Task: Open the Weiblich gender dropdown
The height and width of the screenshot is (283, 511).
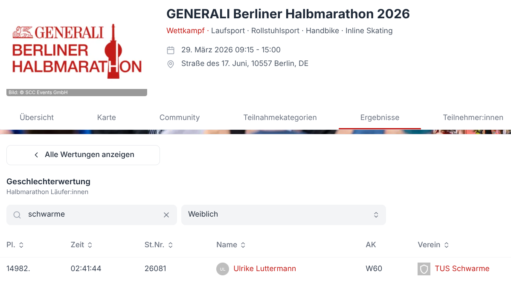Action: (x=284, y=214)
